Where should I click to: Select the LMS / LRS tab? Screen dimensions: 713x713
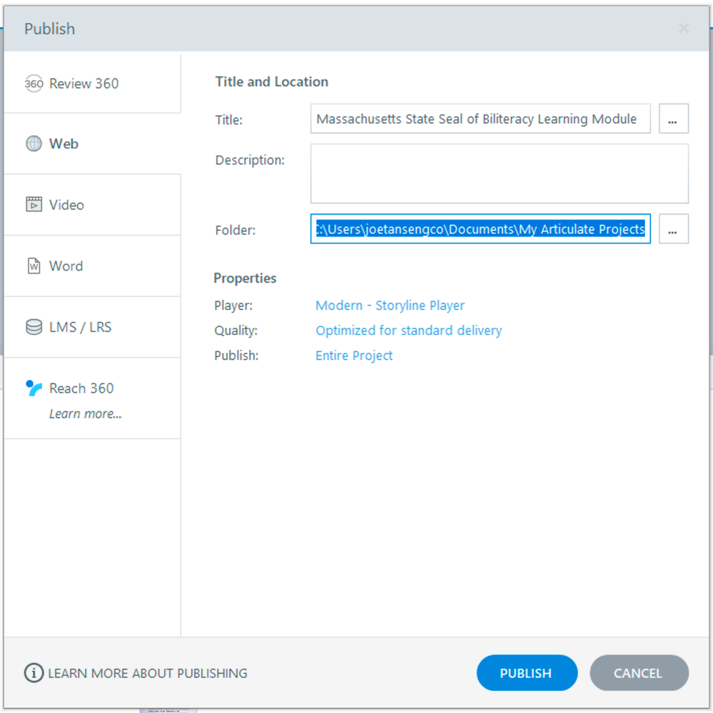click(80, 327)
